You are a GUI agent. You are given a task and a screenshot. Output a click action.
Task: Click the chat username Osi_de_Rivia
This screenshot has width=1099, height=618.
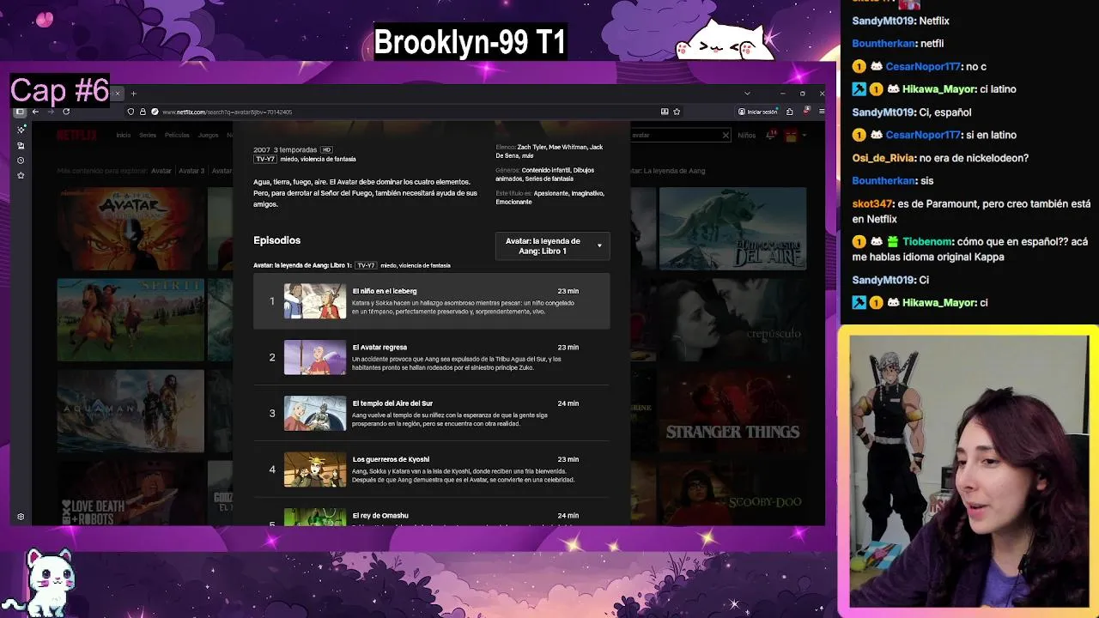883,158
